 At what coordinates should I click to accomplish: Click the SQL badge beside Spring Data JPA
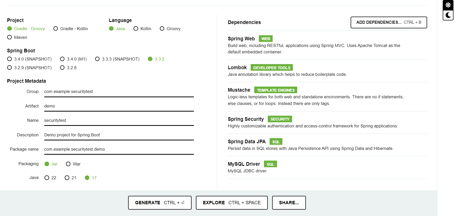point(276,141)
